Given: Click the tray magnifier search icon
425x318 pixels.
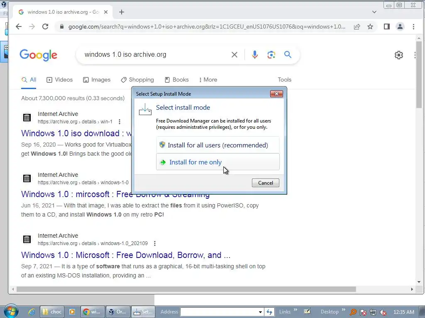Looking at the screenshot, I should tap(353, 312).
